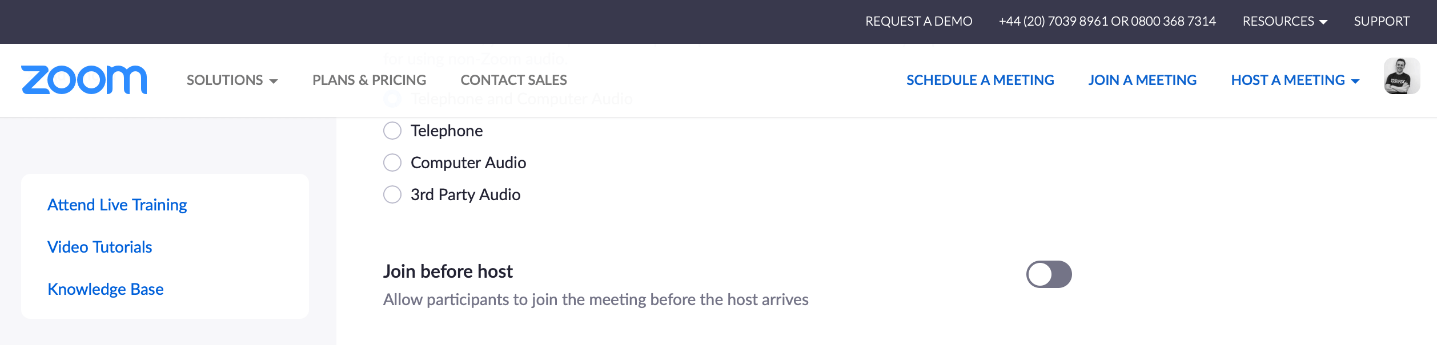The image size is (1437, 345).
Task: Click the Join before host heading
Action: point(448,271)
